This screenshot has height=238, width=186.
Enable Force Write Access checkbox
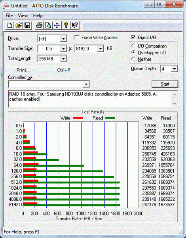(x=77, y=38)
